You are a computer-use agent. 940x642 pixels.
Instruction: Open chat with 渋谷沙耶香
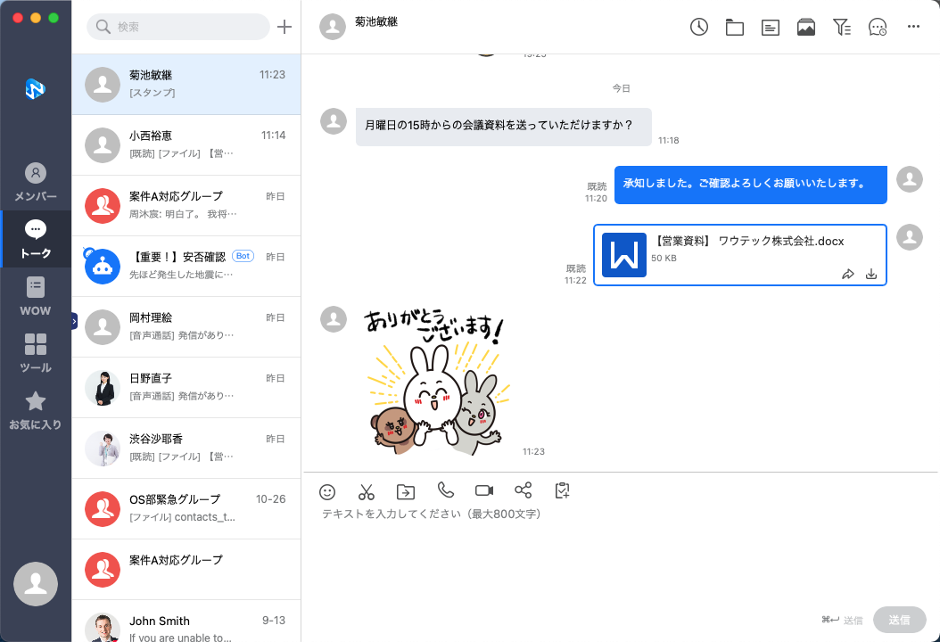[186, 449]
